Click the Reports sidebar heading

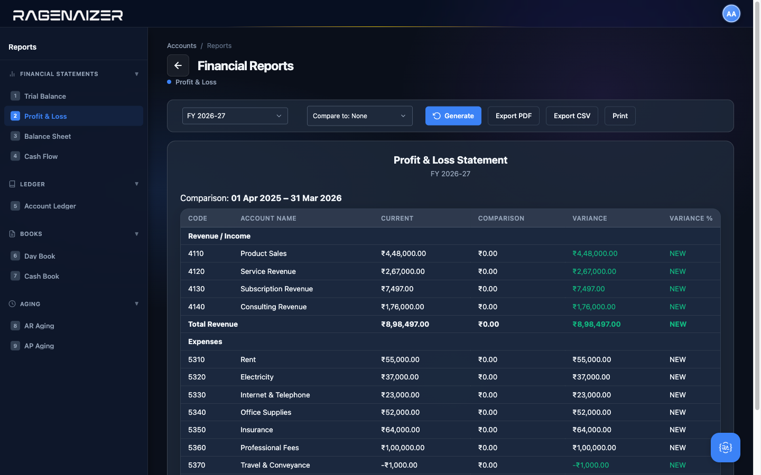point(22,47)
